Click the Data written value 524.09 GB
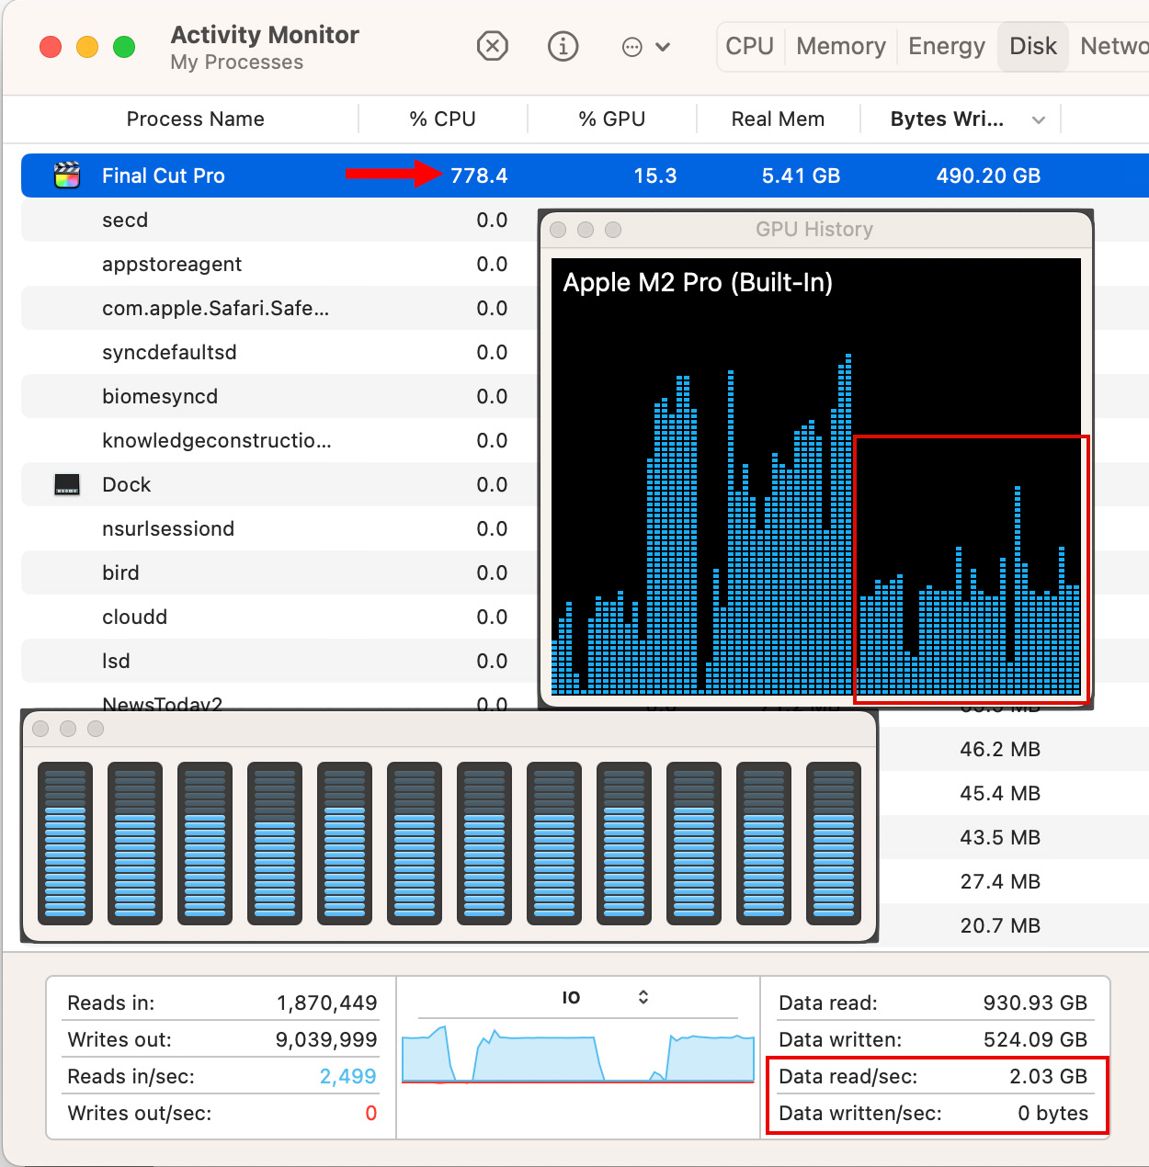 1035,1039
